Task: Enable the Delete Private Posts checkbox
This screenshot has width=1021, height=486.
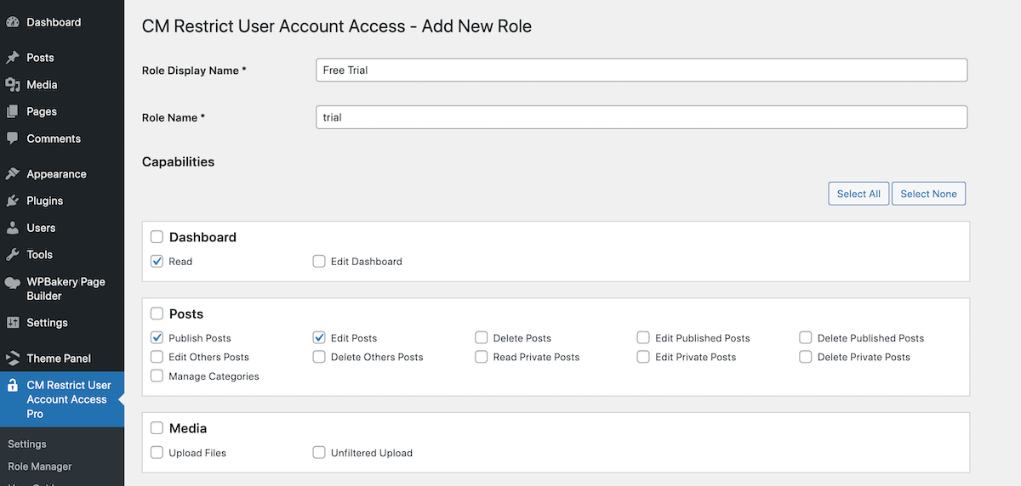Action: tap(806, 357)
